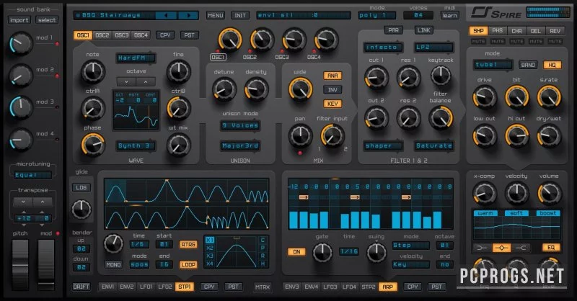
Task: Click the density knob
Action: (x=256, y=89)
